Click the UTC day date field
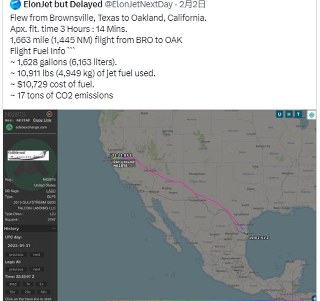Viewport: 320px width, 301px height. [x=19, y=245]
